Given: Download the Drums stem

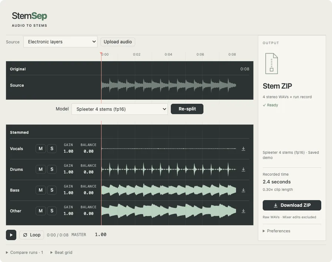Looking at the screenshot, I should click(x=243, y=169).
